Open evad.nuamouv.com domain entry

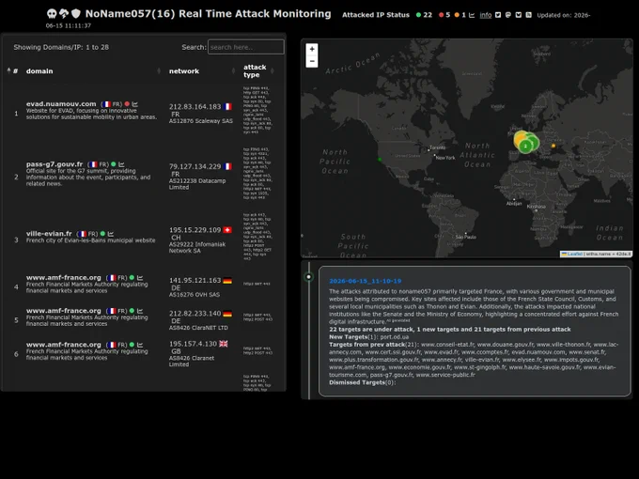(x=61, y=104)
